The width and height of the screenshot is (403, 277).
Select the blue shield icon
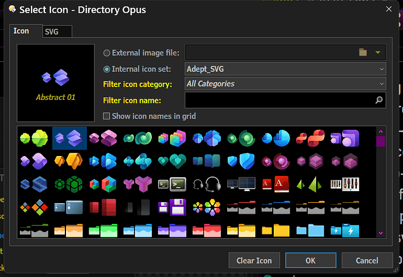point(241,161)
